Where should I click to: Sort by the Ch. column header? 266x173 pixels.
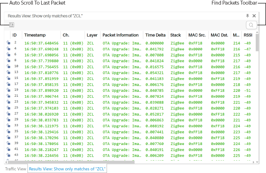coord(73,35)
